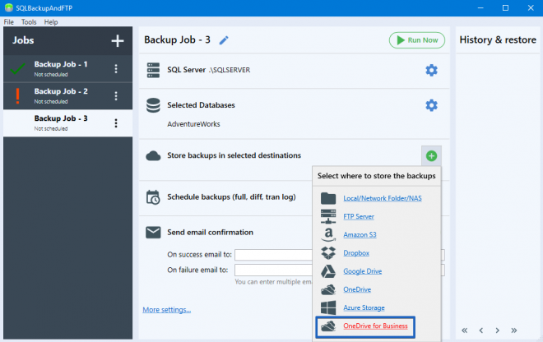Viewport: 543px width, 342px height.
Task: Select Backup Job - 1 in Jobs list
Action: click(67, 68)
